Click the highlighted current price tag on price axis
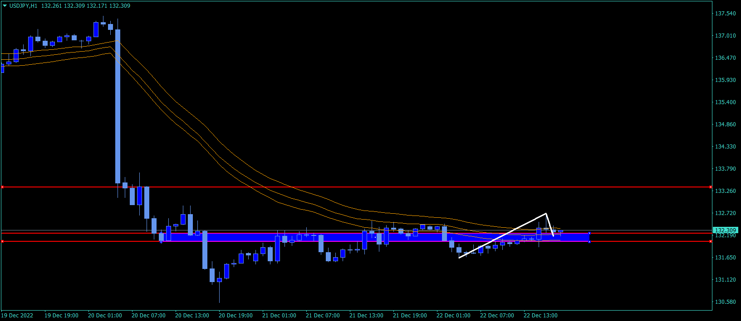 [725, 230]
